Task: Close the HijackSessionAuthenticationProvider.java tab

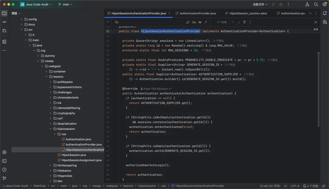Action: coord(169,13)
